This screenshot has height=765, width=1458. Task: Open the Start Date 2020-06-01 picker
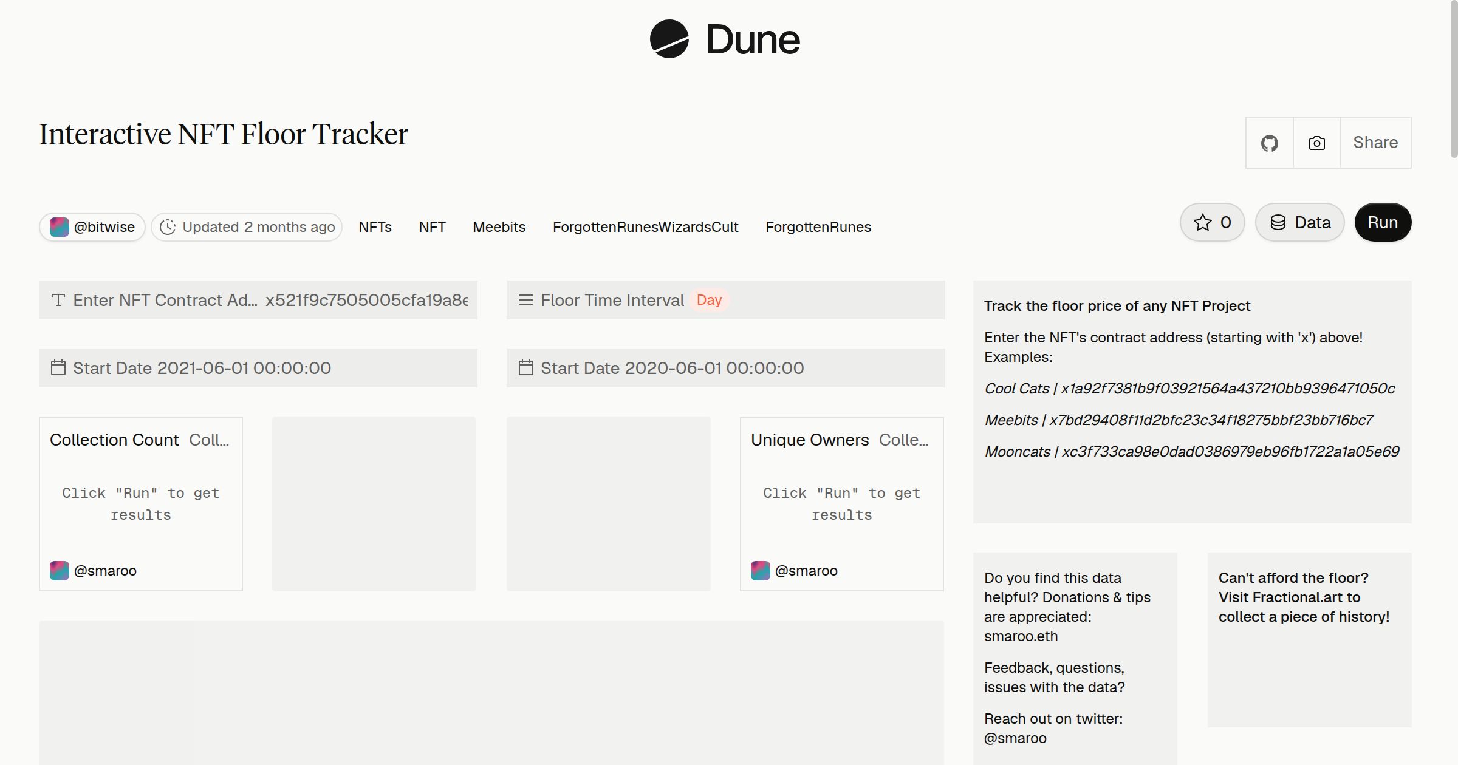(726, 368)
